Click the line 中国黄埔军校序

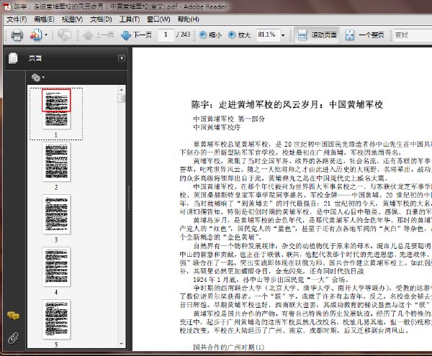217,127
